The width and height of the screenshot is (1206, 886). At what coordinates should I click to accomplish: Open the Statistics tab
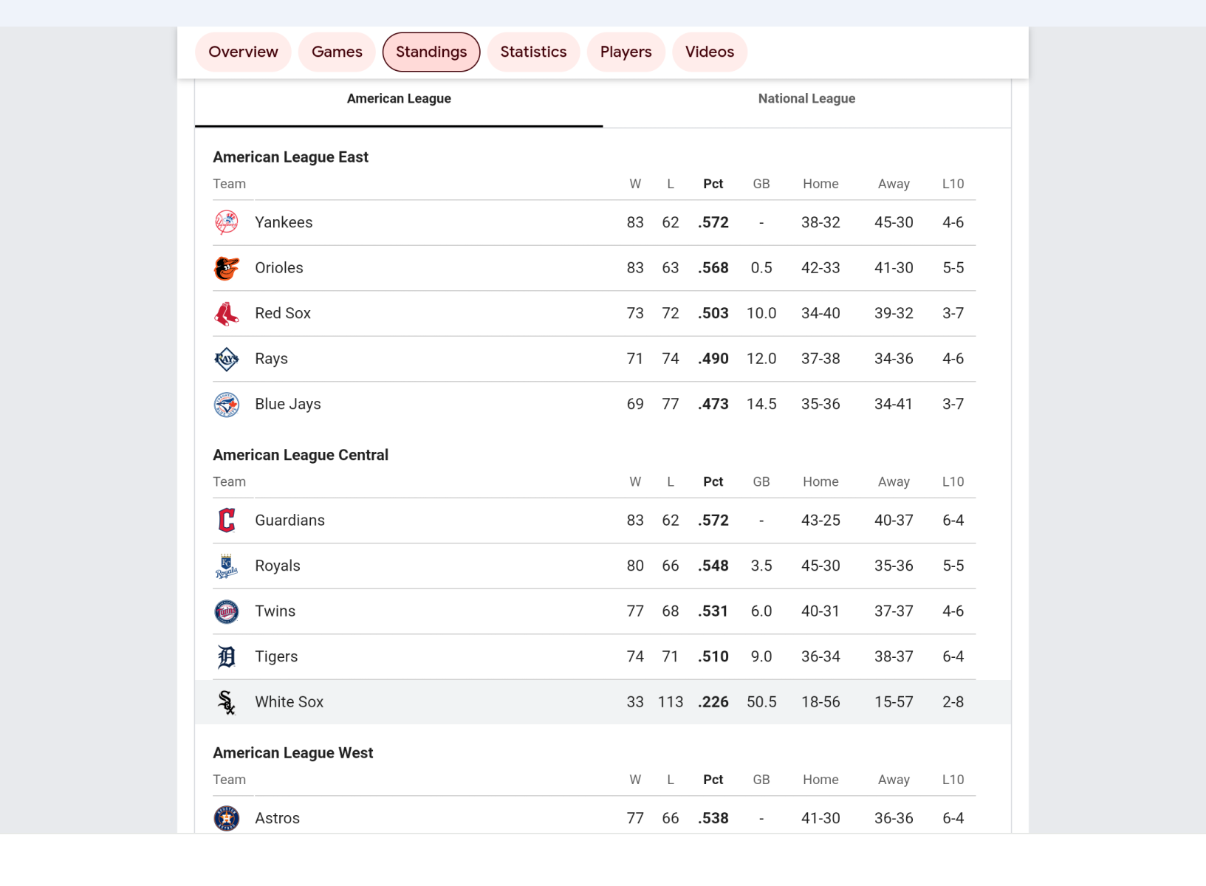[533, 52]
